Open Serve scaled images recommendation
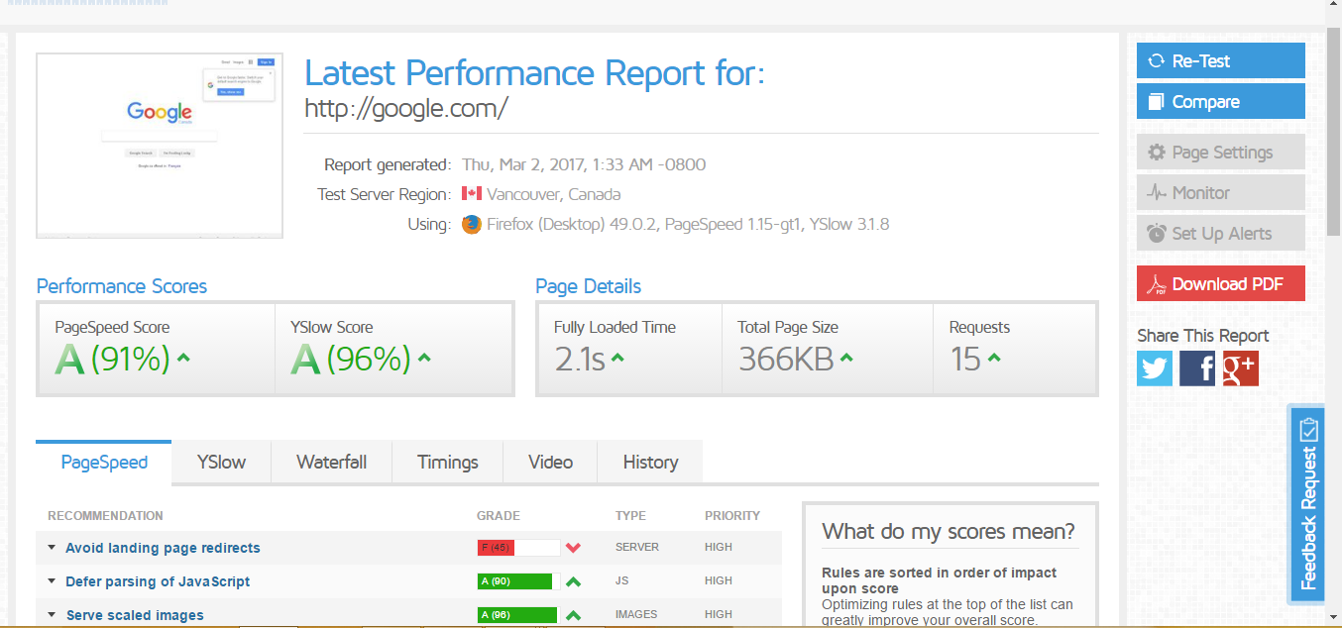 (135, 615)
